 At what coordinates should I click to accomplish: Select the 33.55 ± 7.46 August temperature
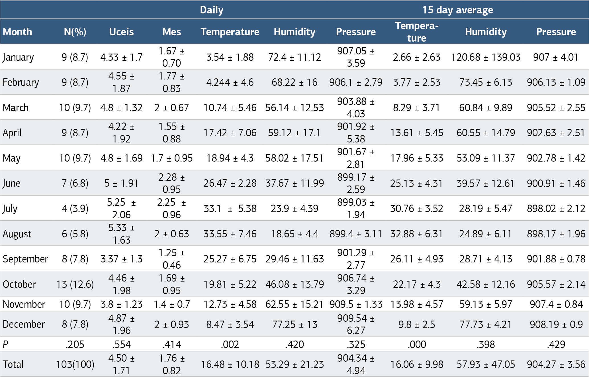(x=230, y=234)
